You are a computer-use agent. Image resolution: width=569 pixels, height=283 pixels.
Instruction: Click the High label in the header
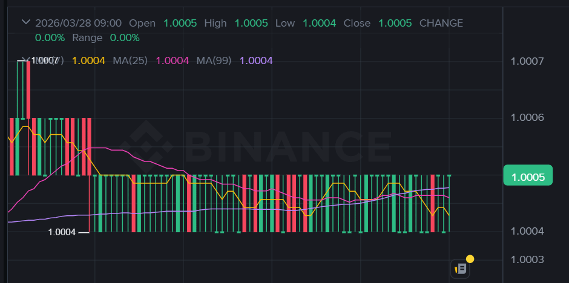pyautogui.click(x=215, y=24)
